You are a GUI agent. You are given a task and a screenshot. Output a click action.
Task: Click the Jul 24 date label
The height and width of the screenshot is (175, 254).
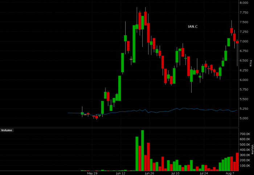204,174
